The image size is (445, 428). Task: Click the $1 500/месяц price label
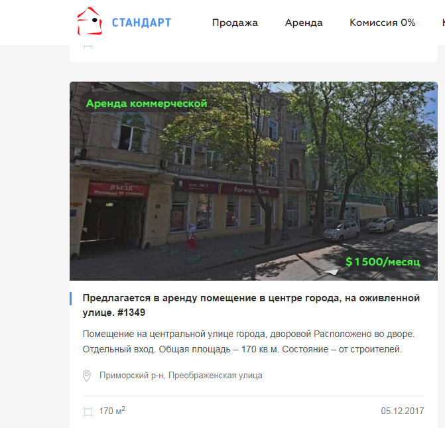[383, 261]
